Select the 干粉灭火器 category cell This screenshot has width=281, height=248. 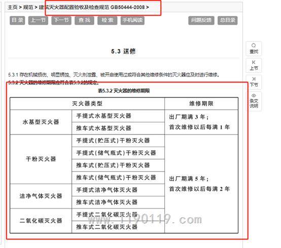pyautogui.click(x=41, y=159)
